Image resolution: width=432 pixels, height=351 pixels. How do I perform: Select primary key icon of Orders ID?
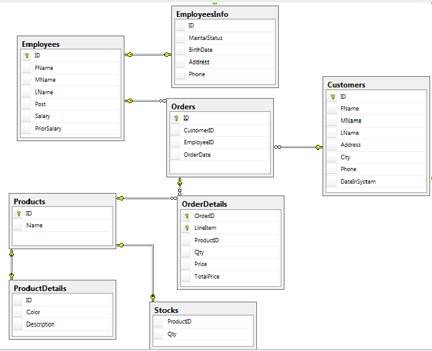click(176, 119)
